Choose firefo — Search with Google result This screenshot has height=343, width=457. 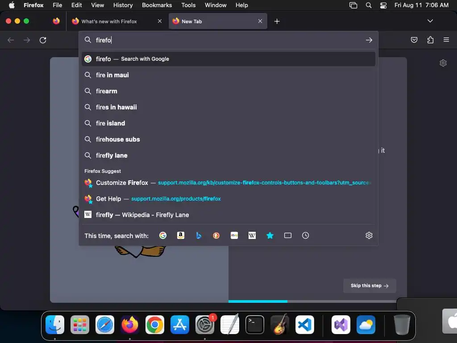tap(228, 59)
